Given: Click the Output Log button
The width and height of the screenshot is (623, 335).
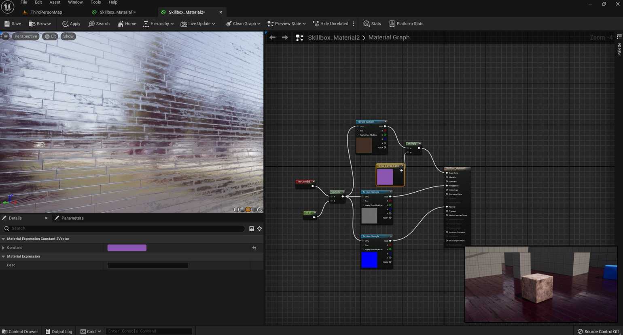Looking at the screenshot, I should coord(59,331).
